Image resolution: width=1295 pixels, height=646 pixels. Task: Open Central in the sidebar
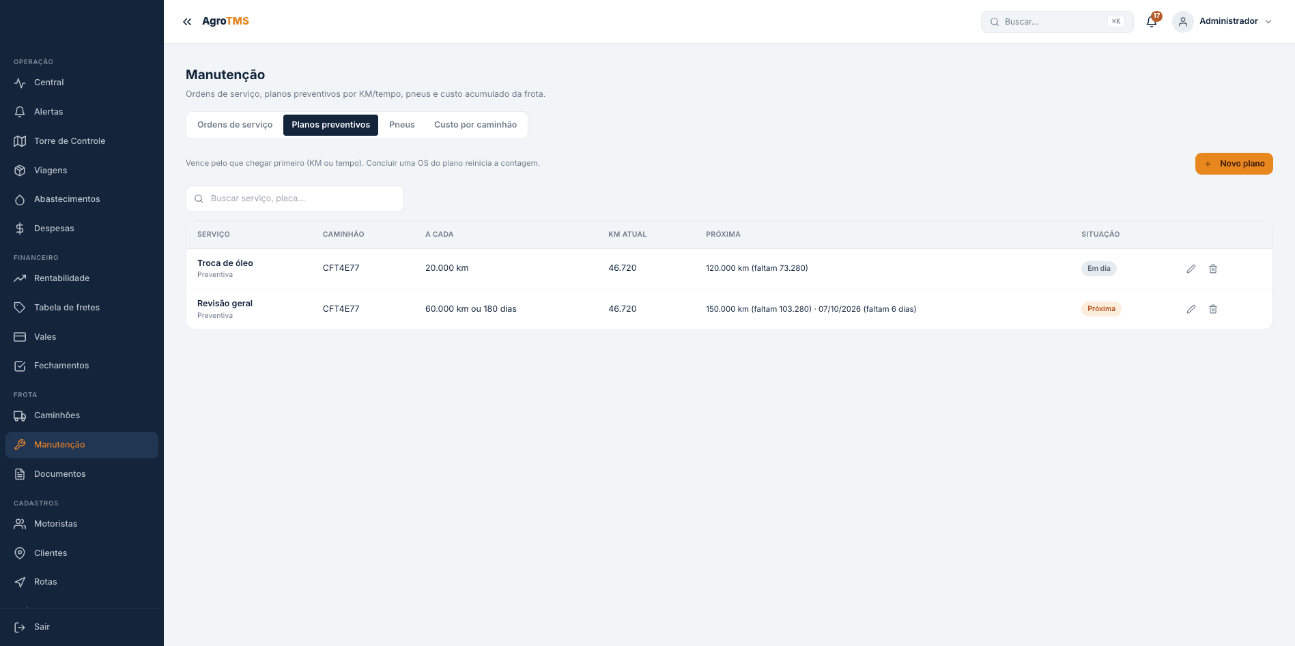[x=82, y=83]
